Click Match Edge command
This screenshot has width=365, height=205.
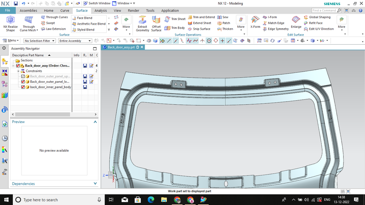(x=273, y=23)
